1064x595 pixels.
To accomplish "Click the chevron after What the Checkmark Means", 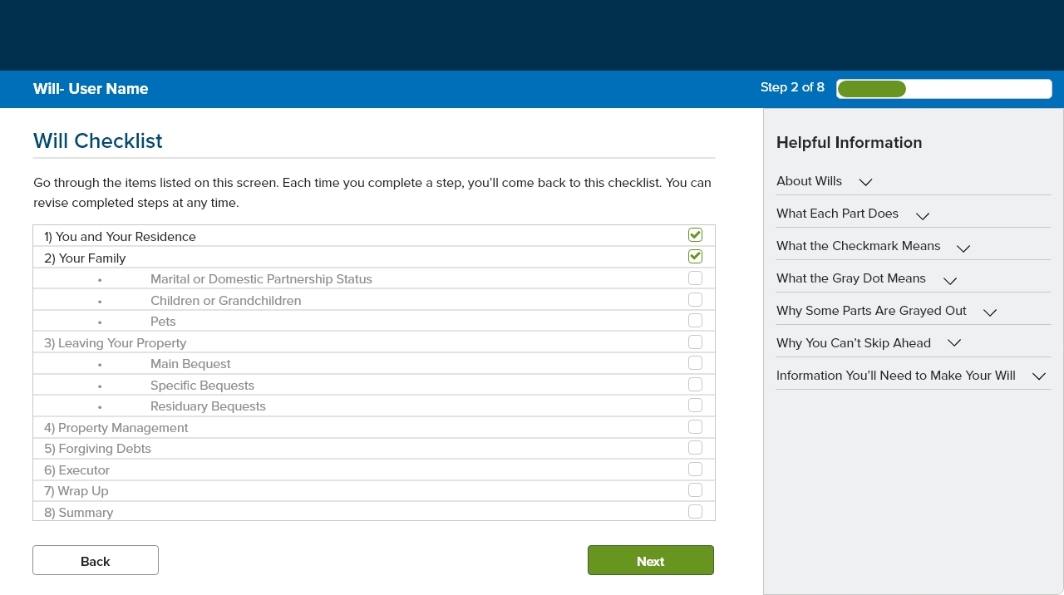I will coord(963,248).
